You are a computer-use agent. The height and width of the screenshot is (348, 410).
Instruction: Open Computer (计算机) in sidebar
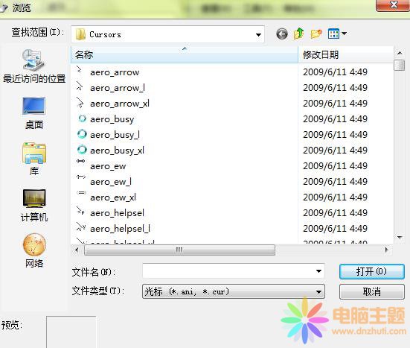[x=34, y=205]
